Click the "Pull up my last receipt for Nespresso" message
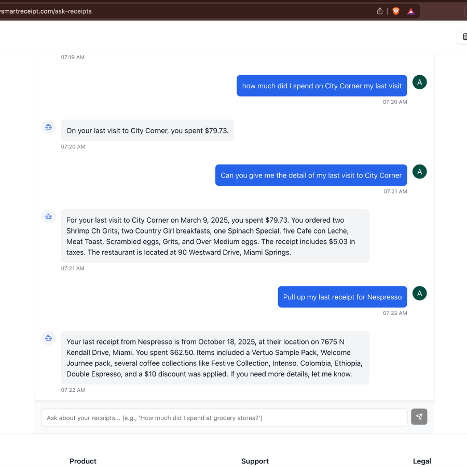The image size is (467, 467). click(342, 297)
